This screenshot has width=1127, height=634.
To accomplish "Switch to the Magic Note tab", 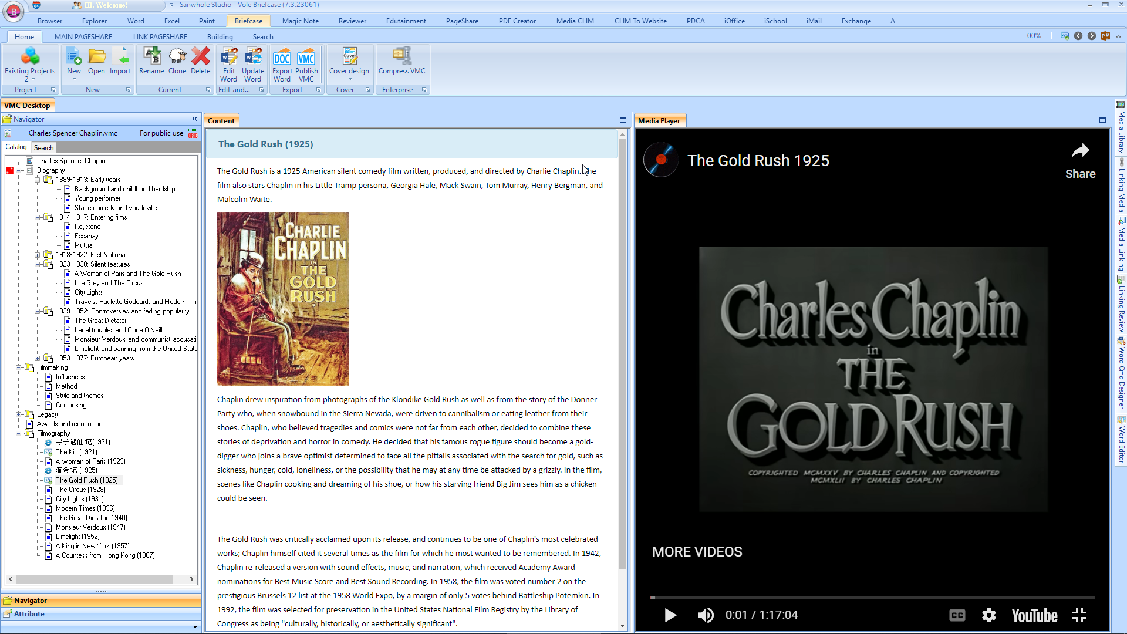I will coord(300,21).
